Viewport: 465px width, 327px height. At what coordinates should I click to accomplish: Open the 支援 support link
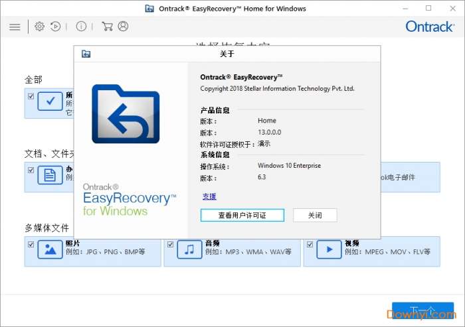click(209, 196)
